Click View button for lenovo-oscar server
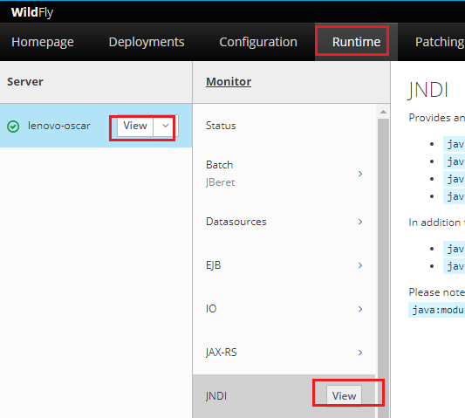The width and height of the screenshot is (465, 418). (135, 126)
